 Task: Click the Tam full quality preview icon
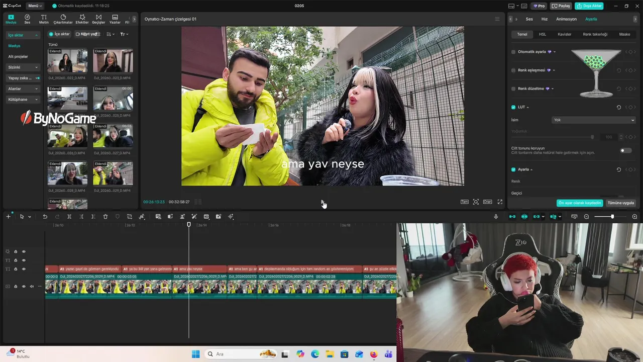[465, 202]
